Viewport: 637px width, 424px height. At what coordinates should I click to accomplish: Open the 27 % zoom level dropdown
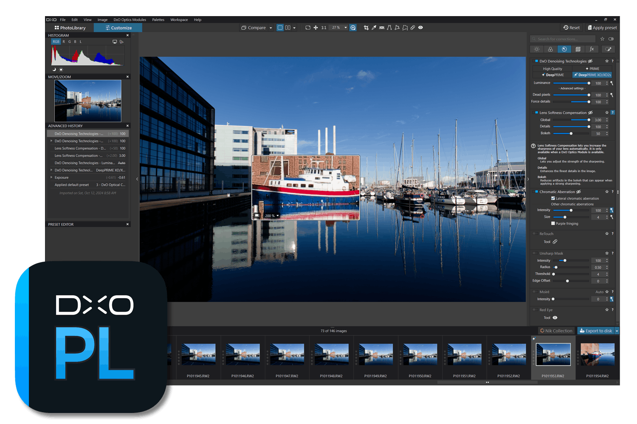coord(346,28)
